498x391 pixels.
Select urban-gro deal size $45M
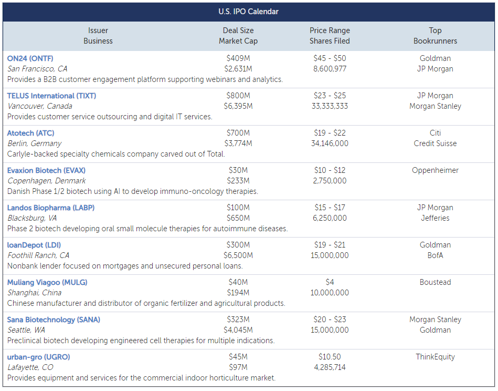coord(238,357)
